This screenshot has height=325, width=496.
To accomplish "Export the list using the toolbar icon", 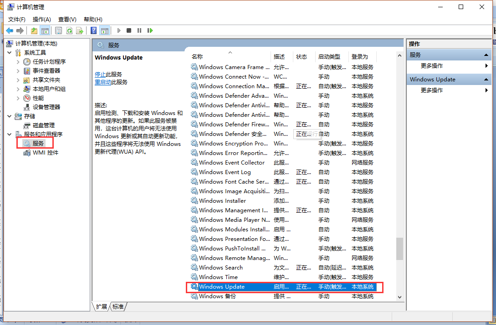I will click(x=80, y=30).
